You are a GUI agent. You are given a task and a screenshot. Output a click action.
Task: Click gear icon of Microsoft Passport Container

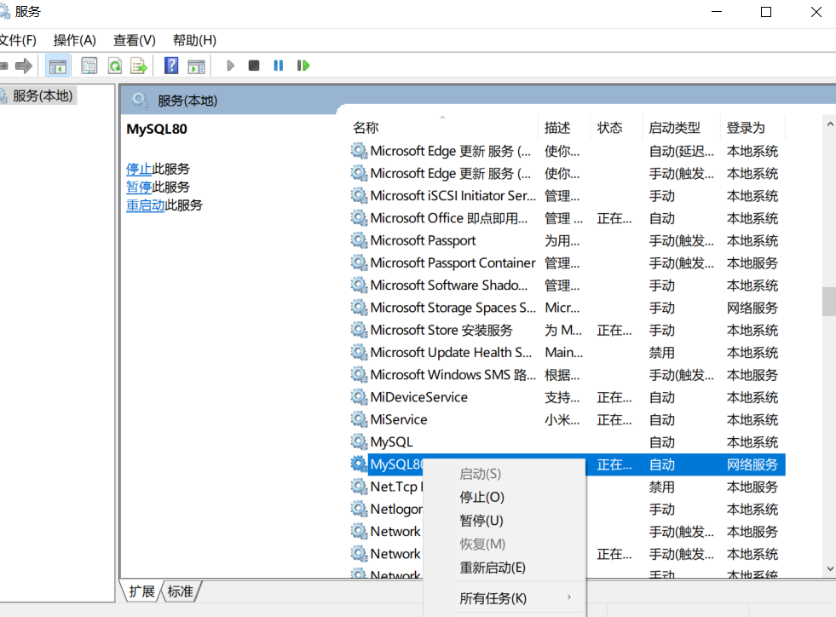coord(359,262)
